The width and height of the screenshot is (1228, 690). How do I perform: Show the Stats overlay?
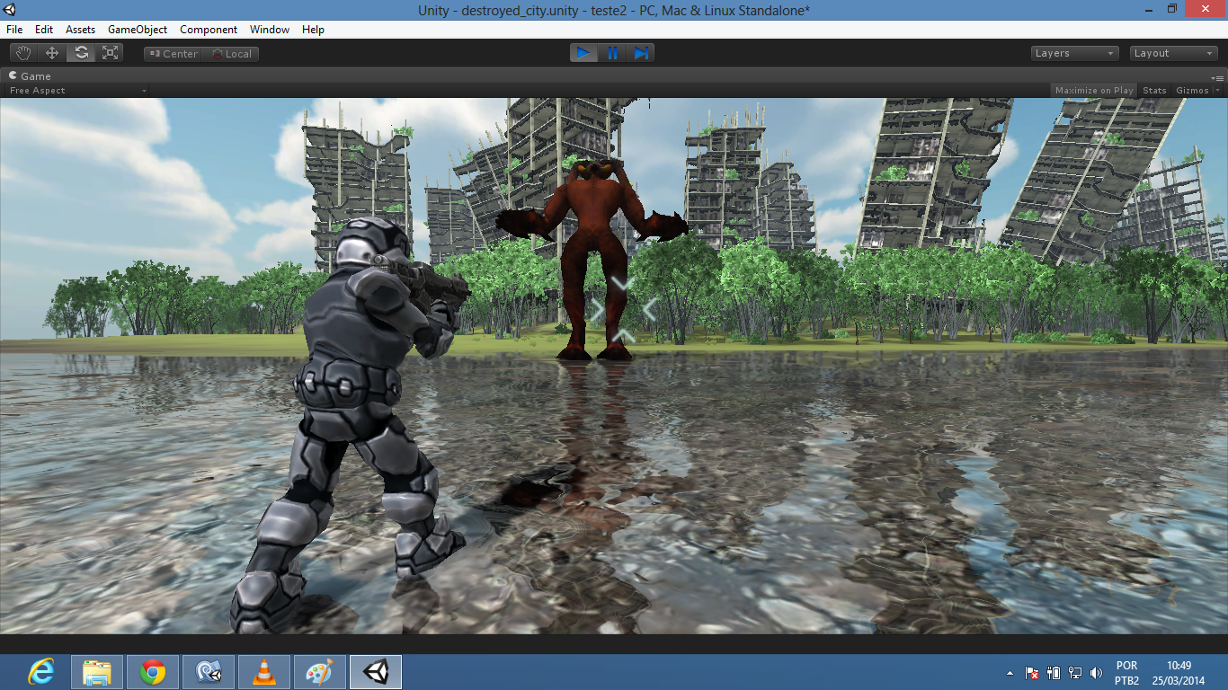(x=1154, y=91)
